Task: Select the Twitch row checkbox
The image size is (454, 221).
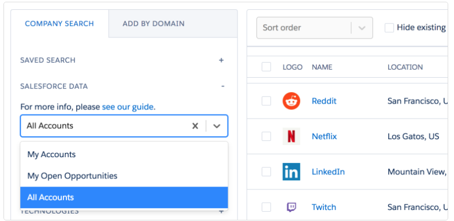Action: coord(266,207)
